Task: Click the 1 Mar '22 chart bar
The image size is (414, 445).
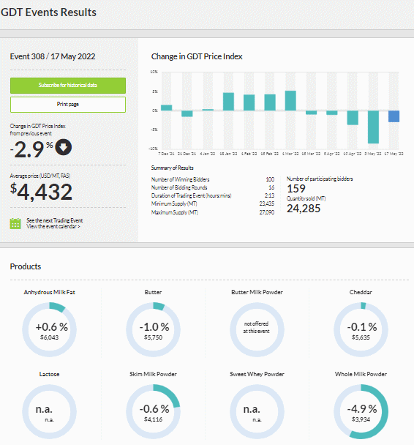Action: [x=290, y=101]
